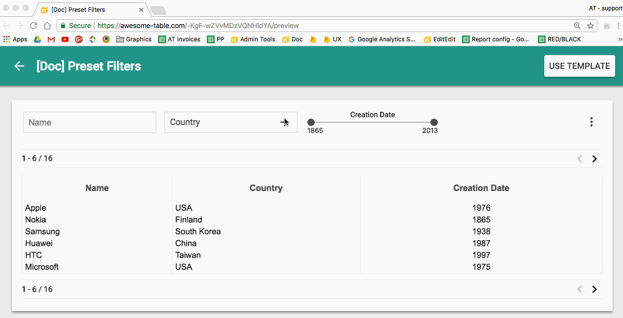Click the Name column header
Viewport: 623px width, 318px height.
pyautogui.click(x=97, y=188)
